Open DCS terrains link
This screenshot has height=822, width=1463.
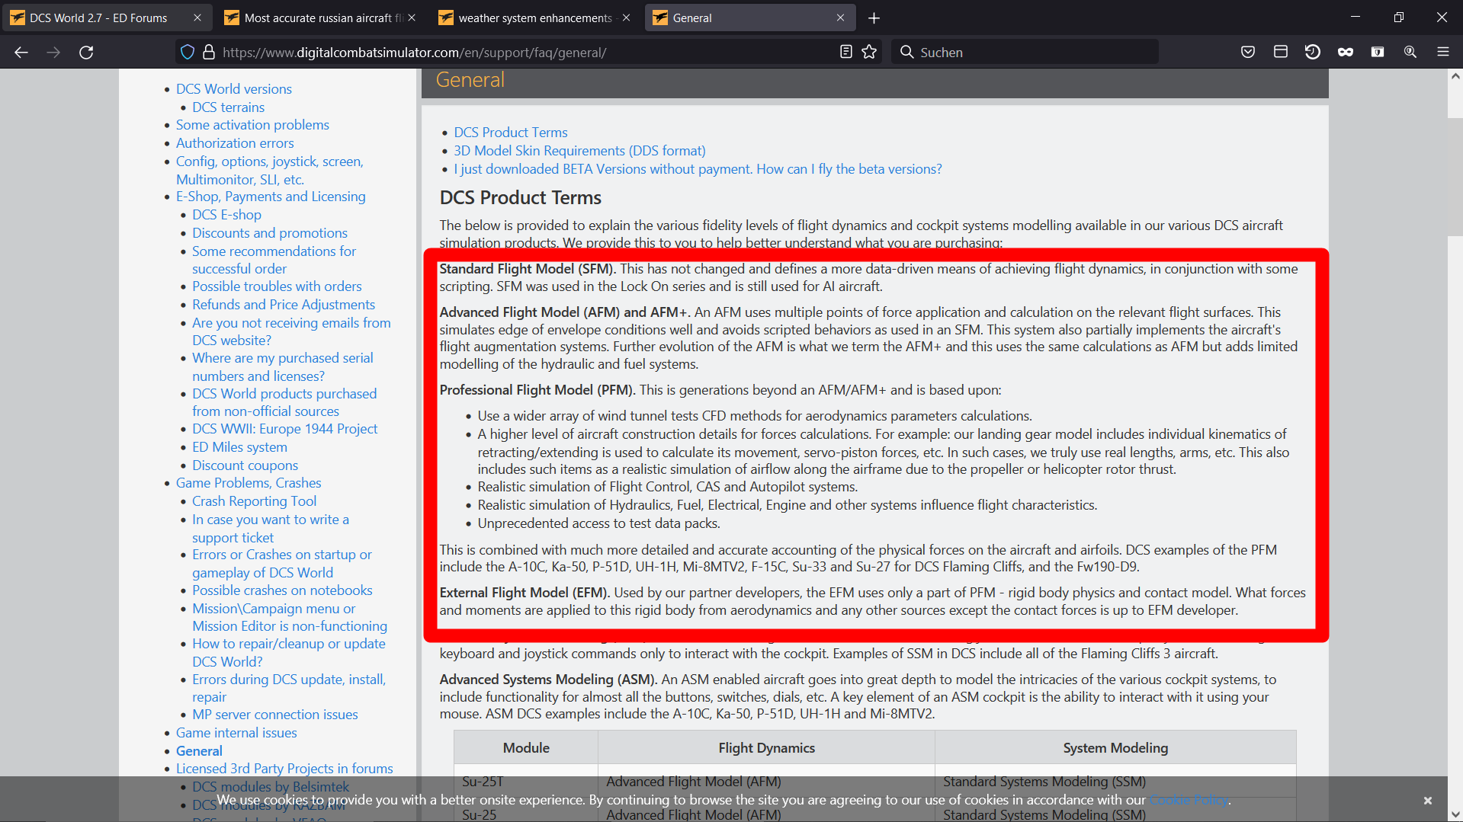click(228, 107)
